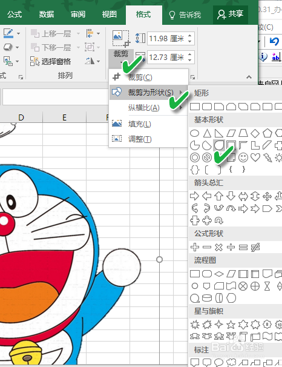The image size is (282, 367).
Task: Select the donut ring shape
Action: 194,157
